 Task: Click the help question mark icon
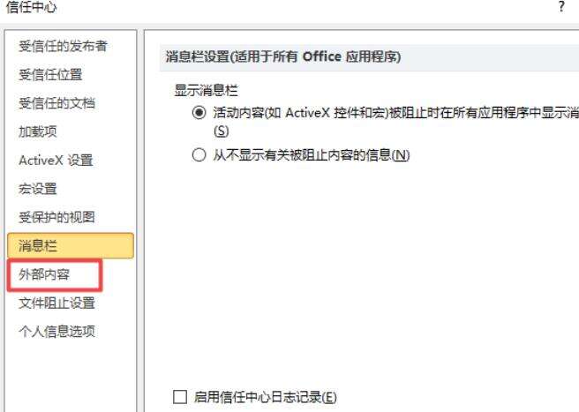point(561,6)
